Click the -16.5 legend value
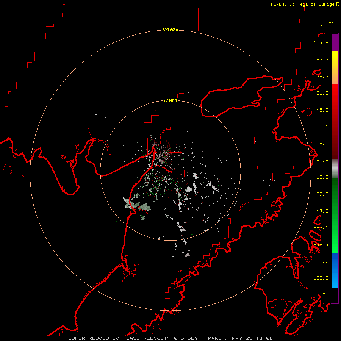This screenshot has width=341, height=341. pyautogui.click(x=321, y=177)
